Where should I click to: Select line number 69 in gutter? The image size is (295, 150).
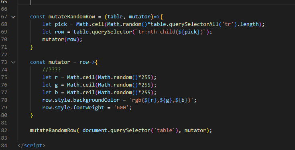point(4,32)
